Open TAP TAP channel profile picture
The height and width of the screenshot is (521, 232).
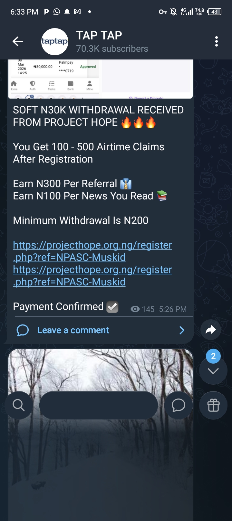(54, 41)
